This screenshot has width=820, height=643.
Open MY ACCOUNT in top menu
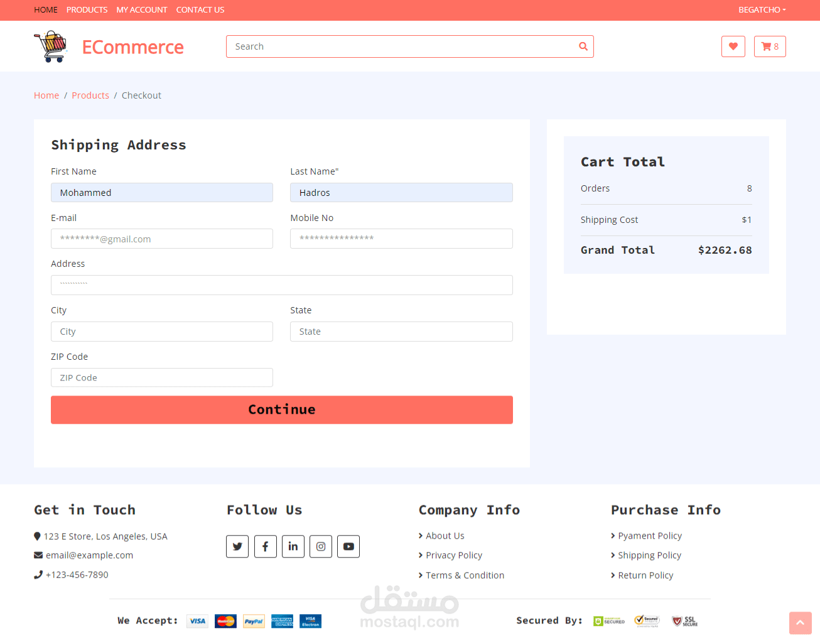(x=142, y=10)
